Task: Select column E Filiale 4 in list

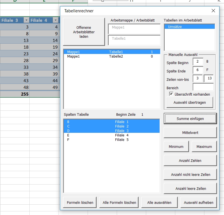Action: click(x=111, y=135)
